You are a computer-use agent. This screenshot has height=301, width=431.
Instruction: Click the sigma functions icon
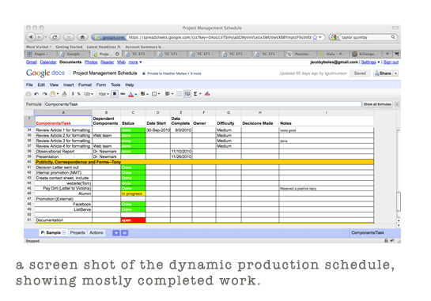[195, 94]
